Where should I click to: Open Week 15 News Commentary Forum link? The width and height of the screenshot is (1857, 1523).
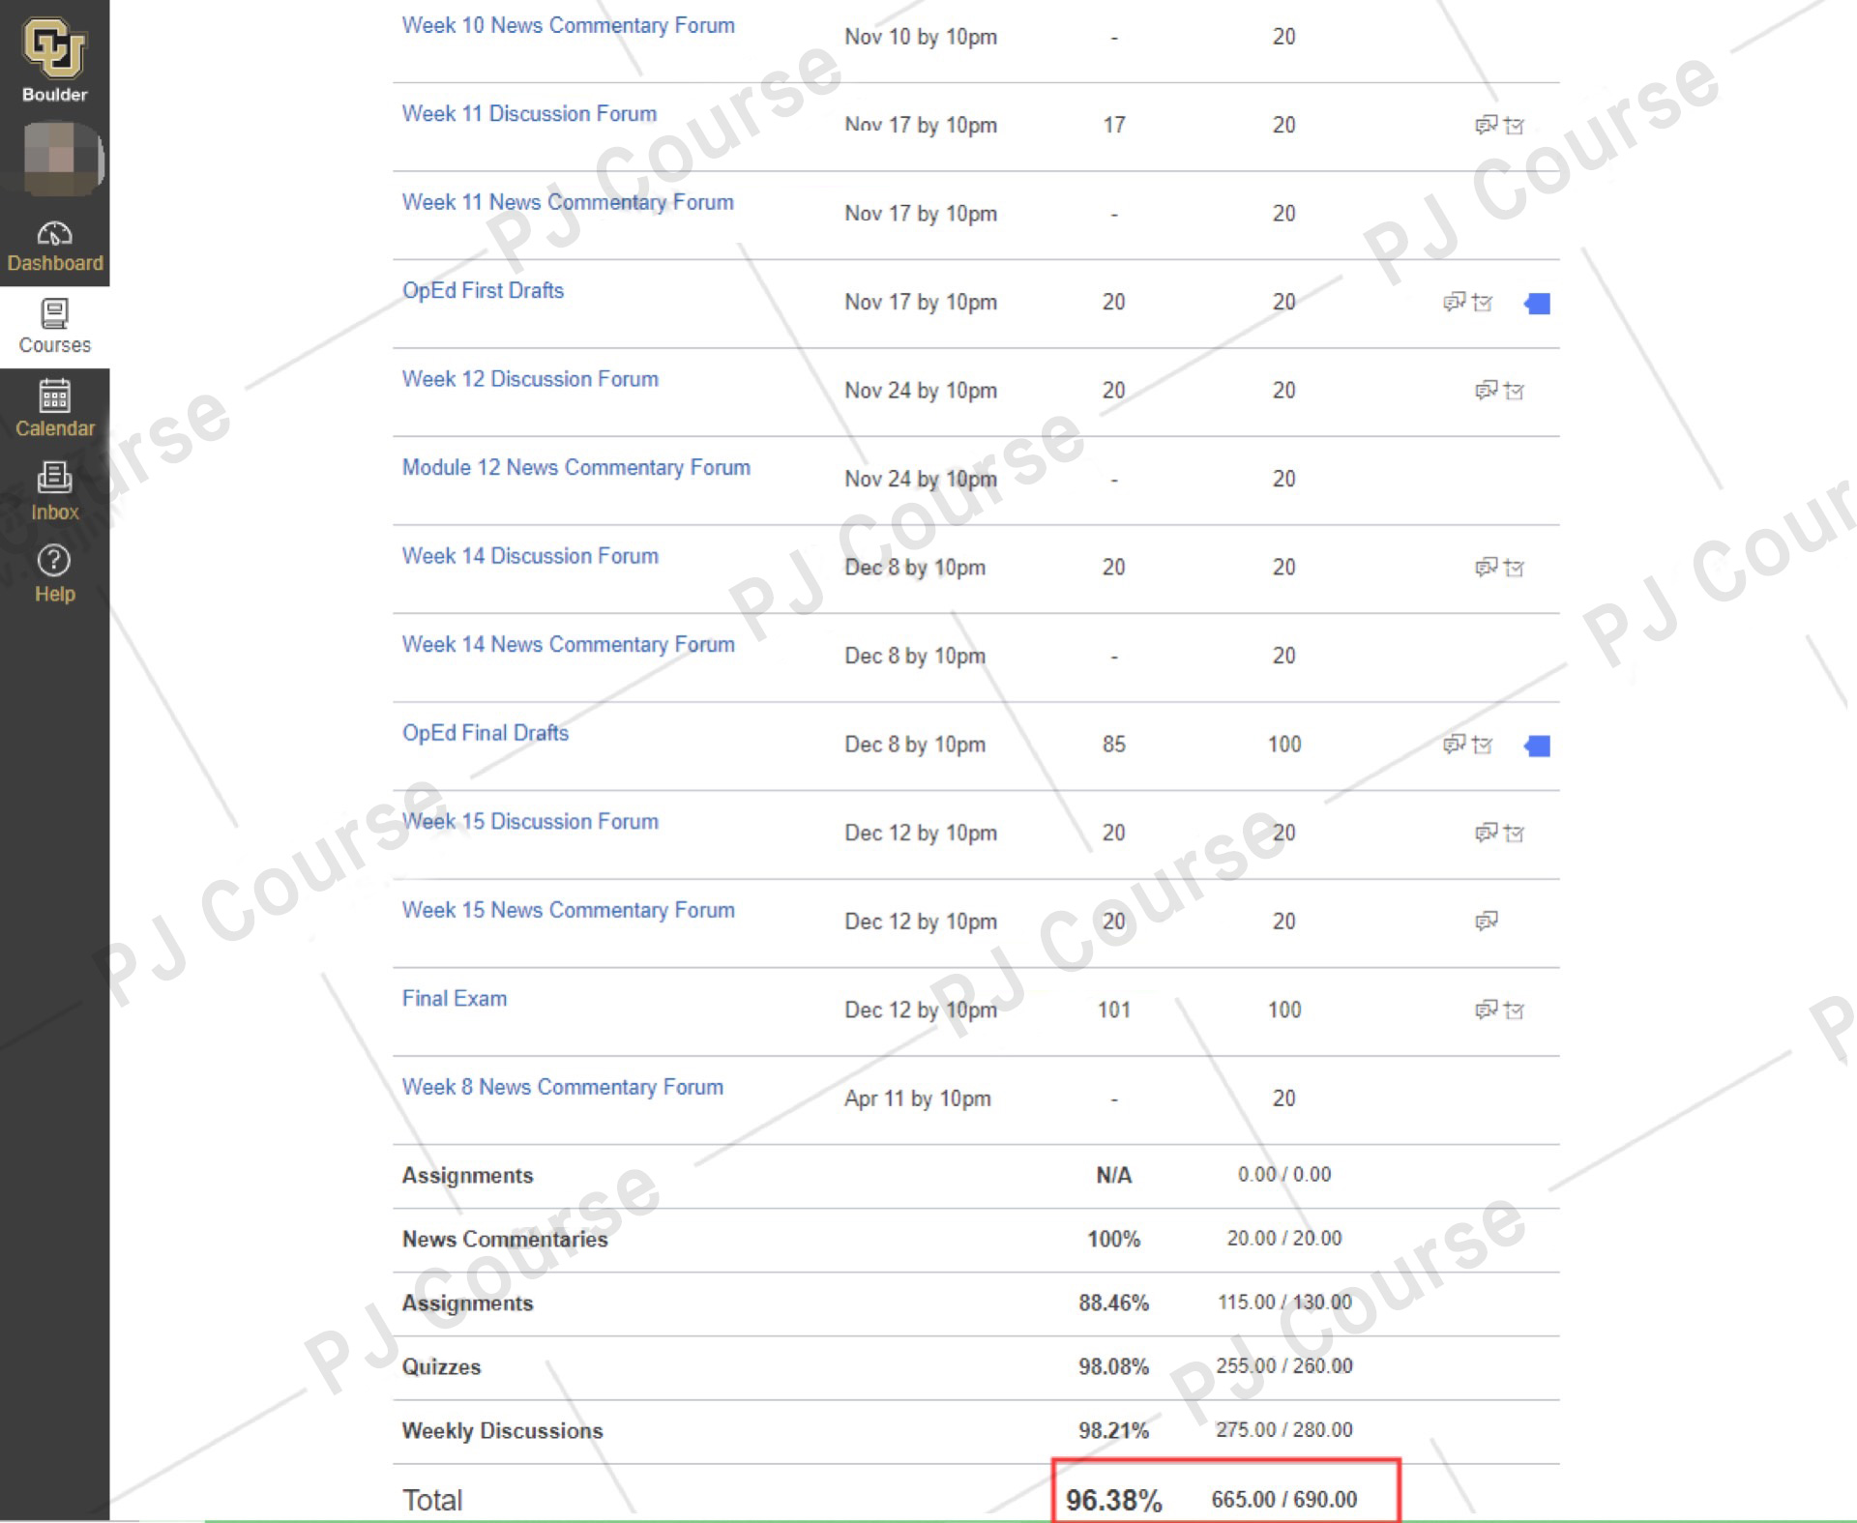(568, 910)
